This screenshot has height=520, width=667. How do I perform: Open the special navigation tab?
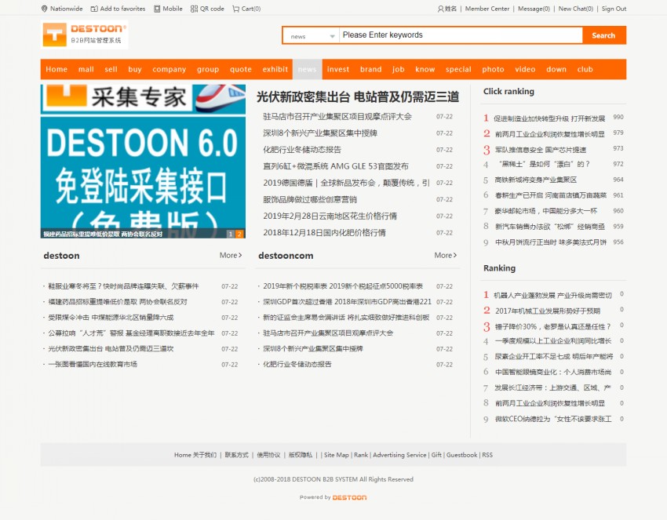coord(458,69)
